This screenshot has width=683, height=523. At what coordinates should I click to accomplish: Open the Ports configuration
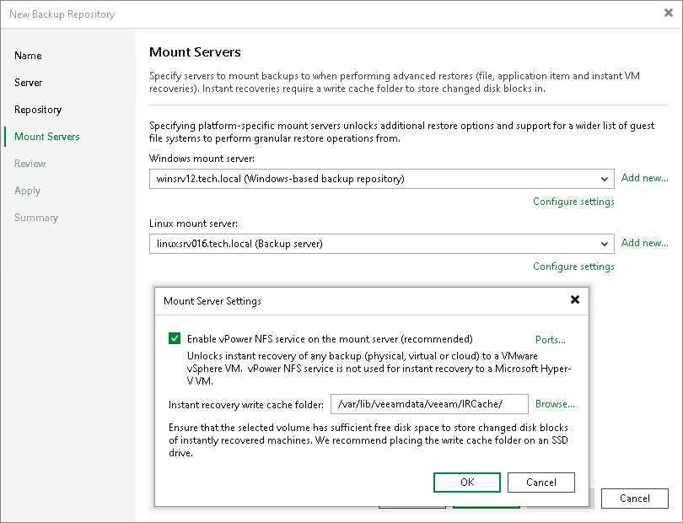tap(549, 339)
